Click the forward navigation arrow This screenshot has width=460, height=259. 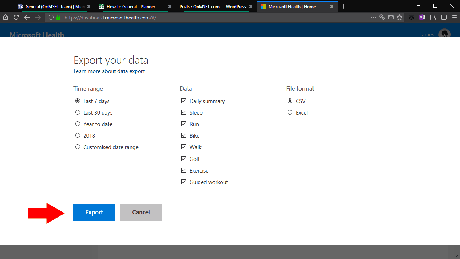(x=38, y=17)
